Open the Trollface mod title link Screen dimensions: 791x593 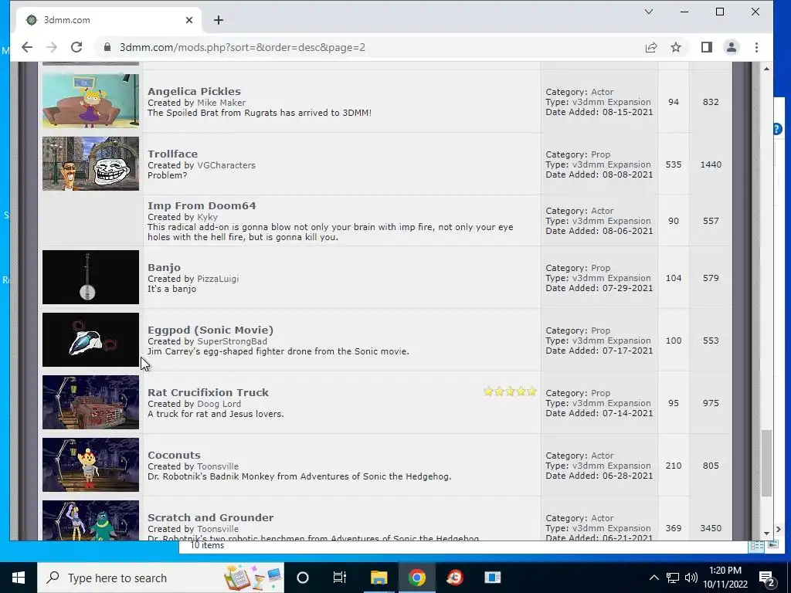(x=172, y=154)
